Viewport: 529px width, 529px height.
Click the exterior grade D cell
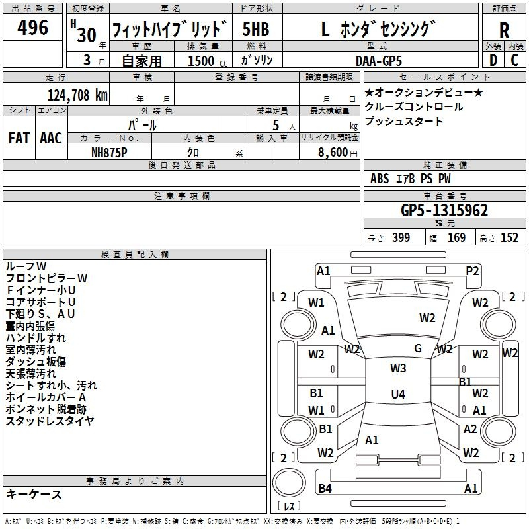493,60
